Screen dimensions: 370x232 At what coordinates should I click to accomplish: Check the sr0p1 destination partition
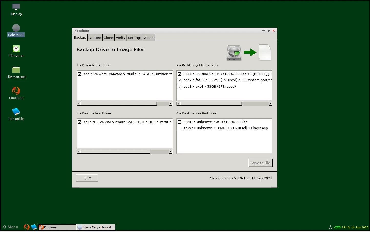180,122
